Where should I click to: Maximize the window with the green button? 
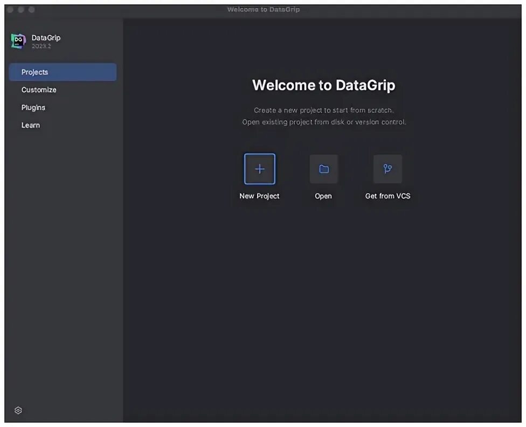coord(32,10)
